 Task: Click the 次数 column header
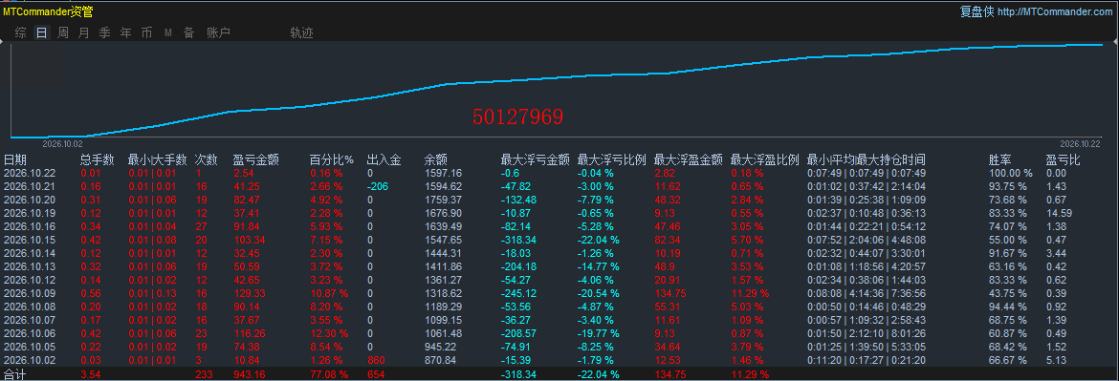tap(207, 159)
